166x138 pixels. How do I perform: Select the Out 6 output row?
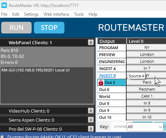pyautogui.click(x=112, y=90)
